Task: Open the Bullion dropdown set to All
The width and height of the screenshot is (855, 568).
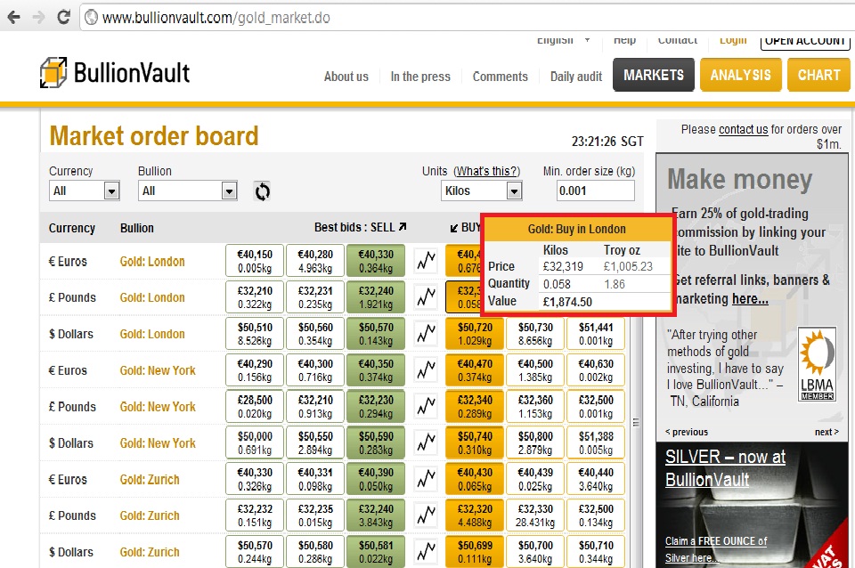Action: pos(188,191)
